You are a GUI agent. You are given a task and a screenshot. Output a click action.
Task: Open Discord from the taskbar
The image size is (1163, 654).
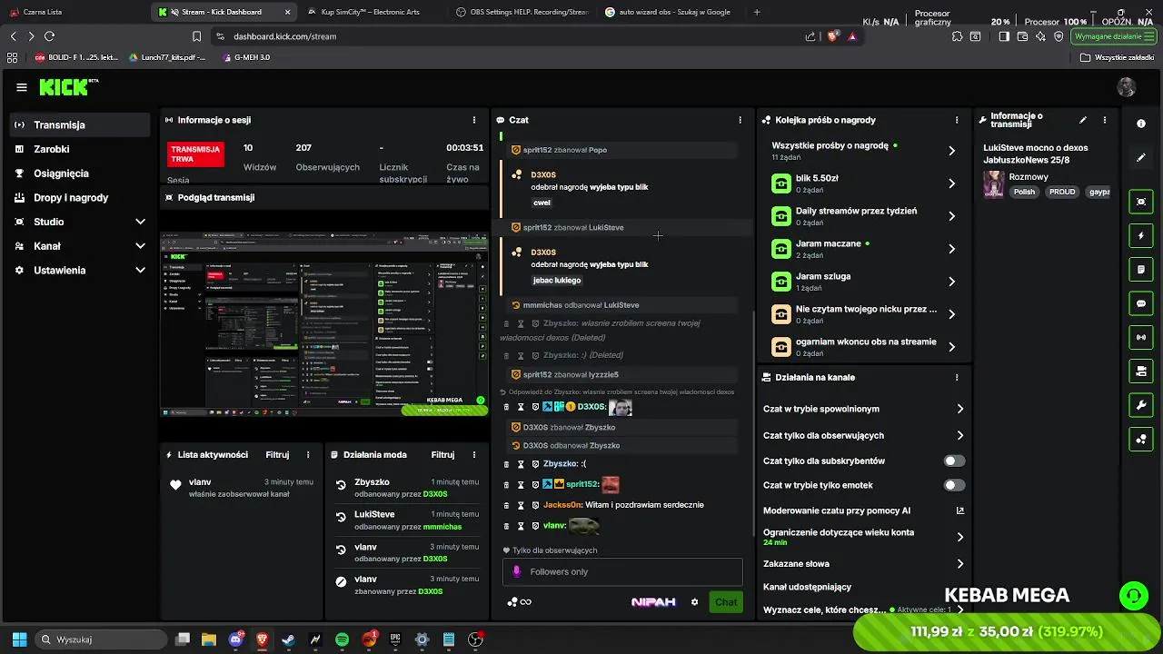pyautogui.click(x=236, y=639)
